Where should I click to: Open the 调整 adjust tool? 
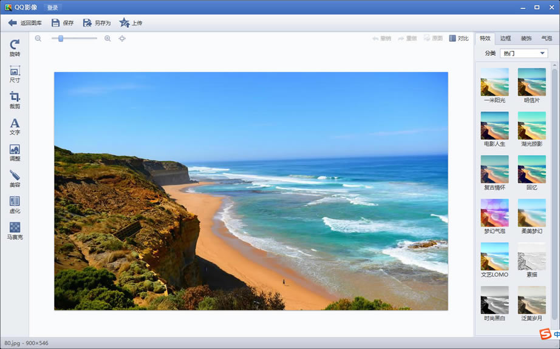[x=15, y=152]
